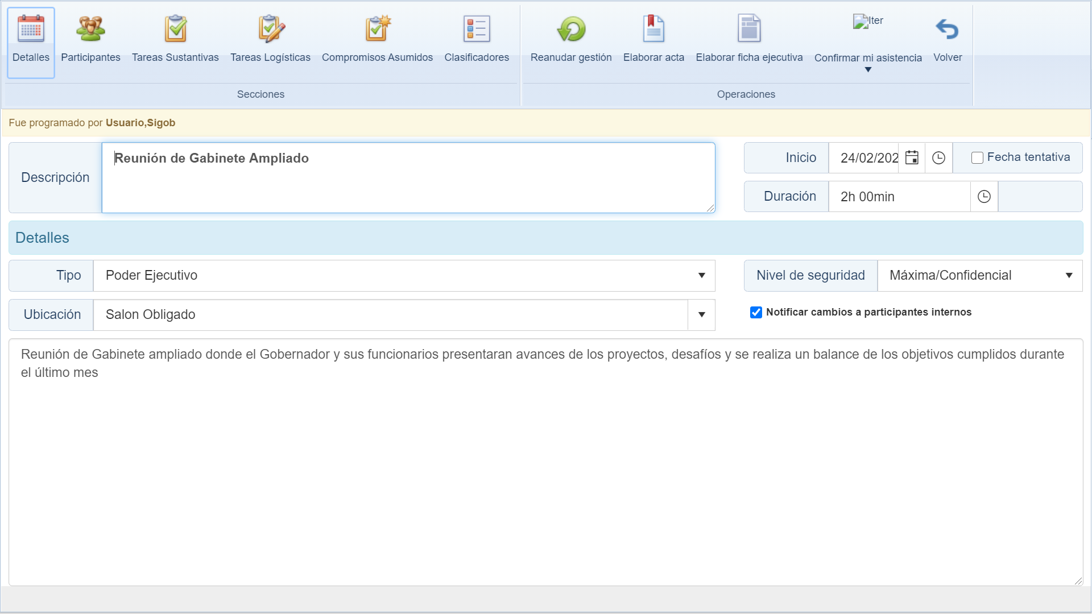
Task: Expand the Ubicación dropdown arrow
Action: click(x=701, y=314)
